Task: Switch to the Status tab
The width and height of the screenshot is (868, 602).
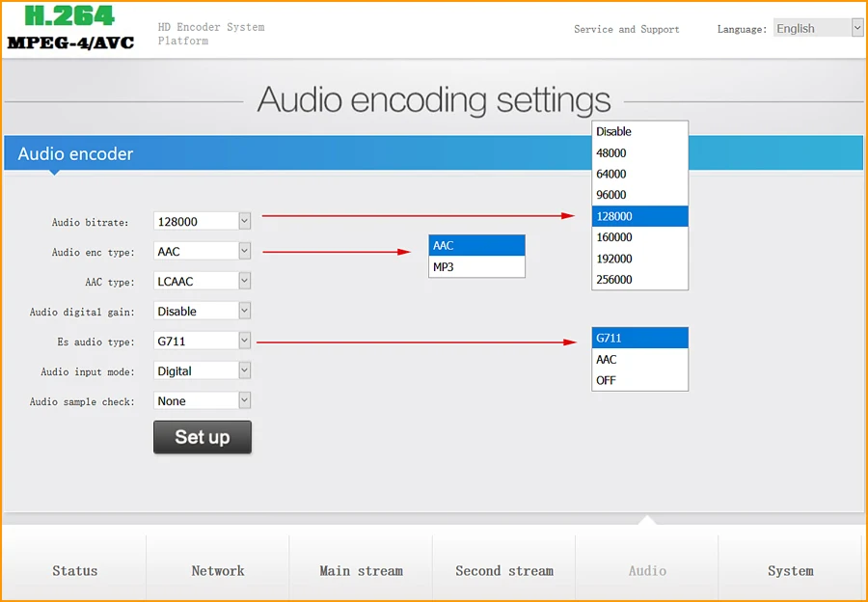Action: [x=74, y=570]
